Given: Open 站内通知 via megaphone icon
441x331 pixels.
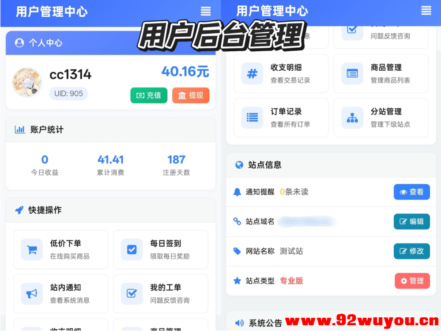Looking at the screenshot, I should click(31, 293).
